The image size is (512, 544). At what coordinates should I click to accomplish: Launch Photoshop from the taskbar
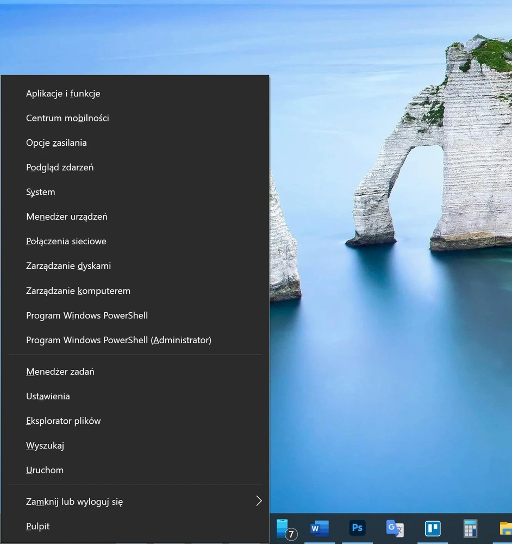(357, 528)
